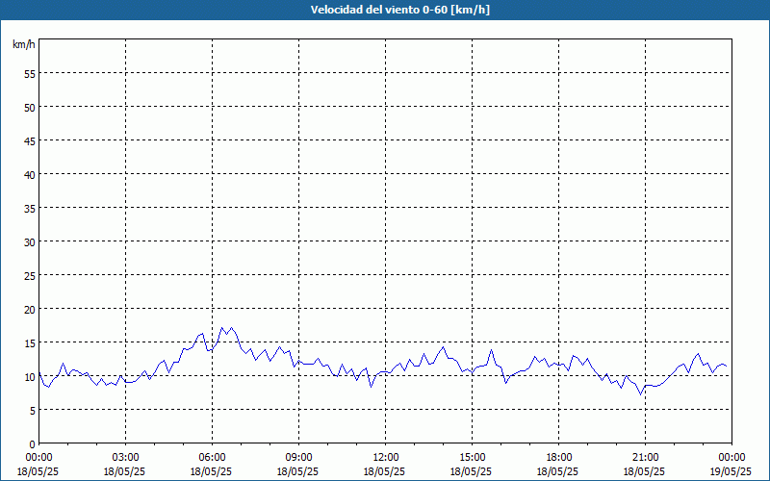This screenshot has width=770, height=481.
Task: Select the 03:00 time label on the x-axis
Action: 125,457
